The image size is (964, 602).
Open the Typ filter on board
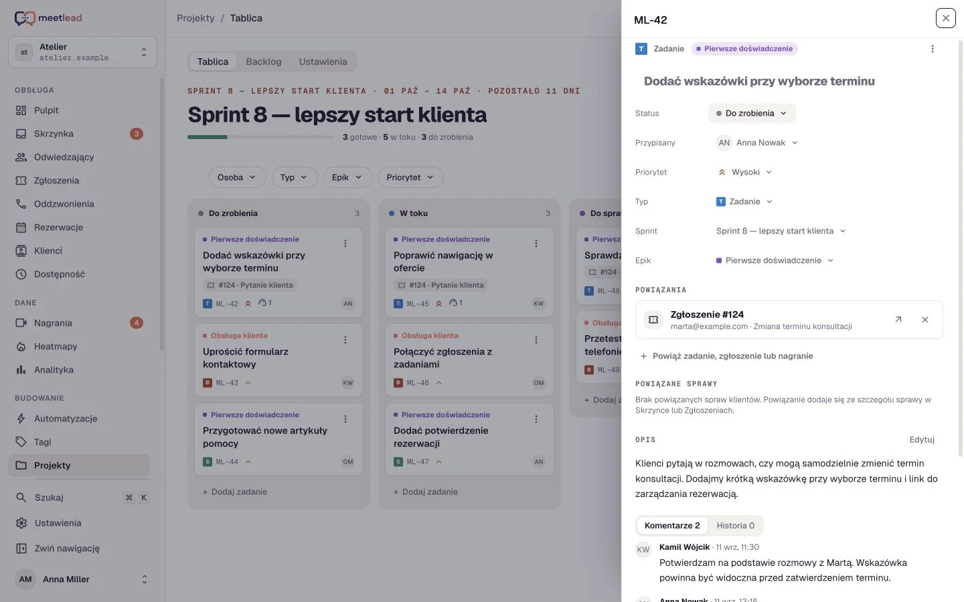click(294, 177)
